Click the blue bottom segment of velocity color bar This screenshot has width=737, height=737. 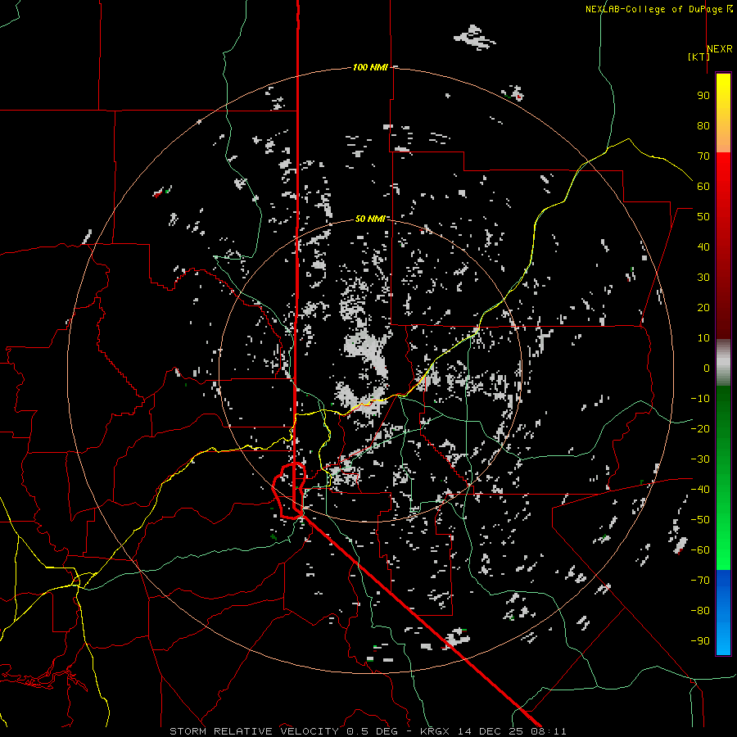coord(723,613)
